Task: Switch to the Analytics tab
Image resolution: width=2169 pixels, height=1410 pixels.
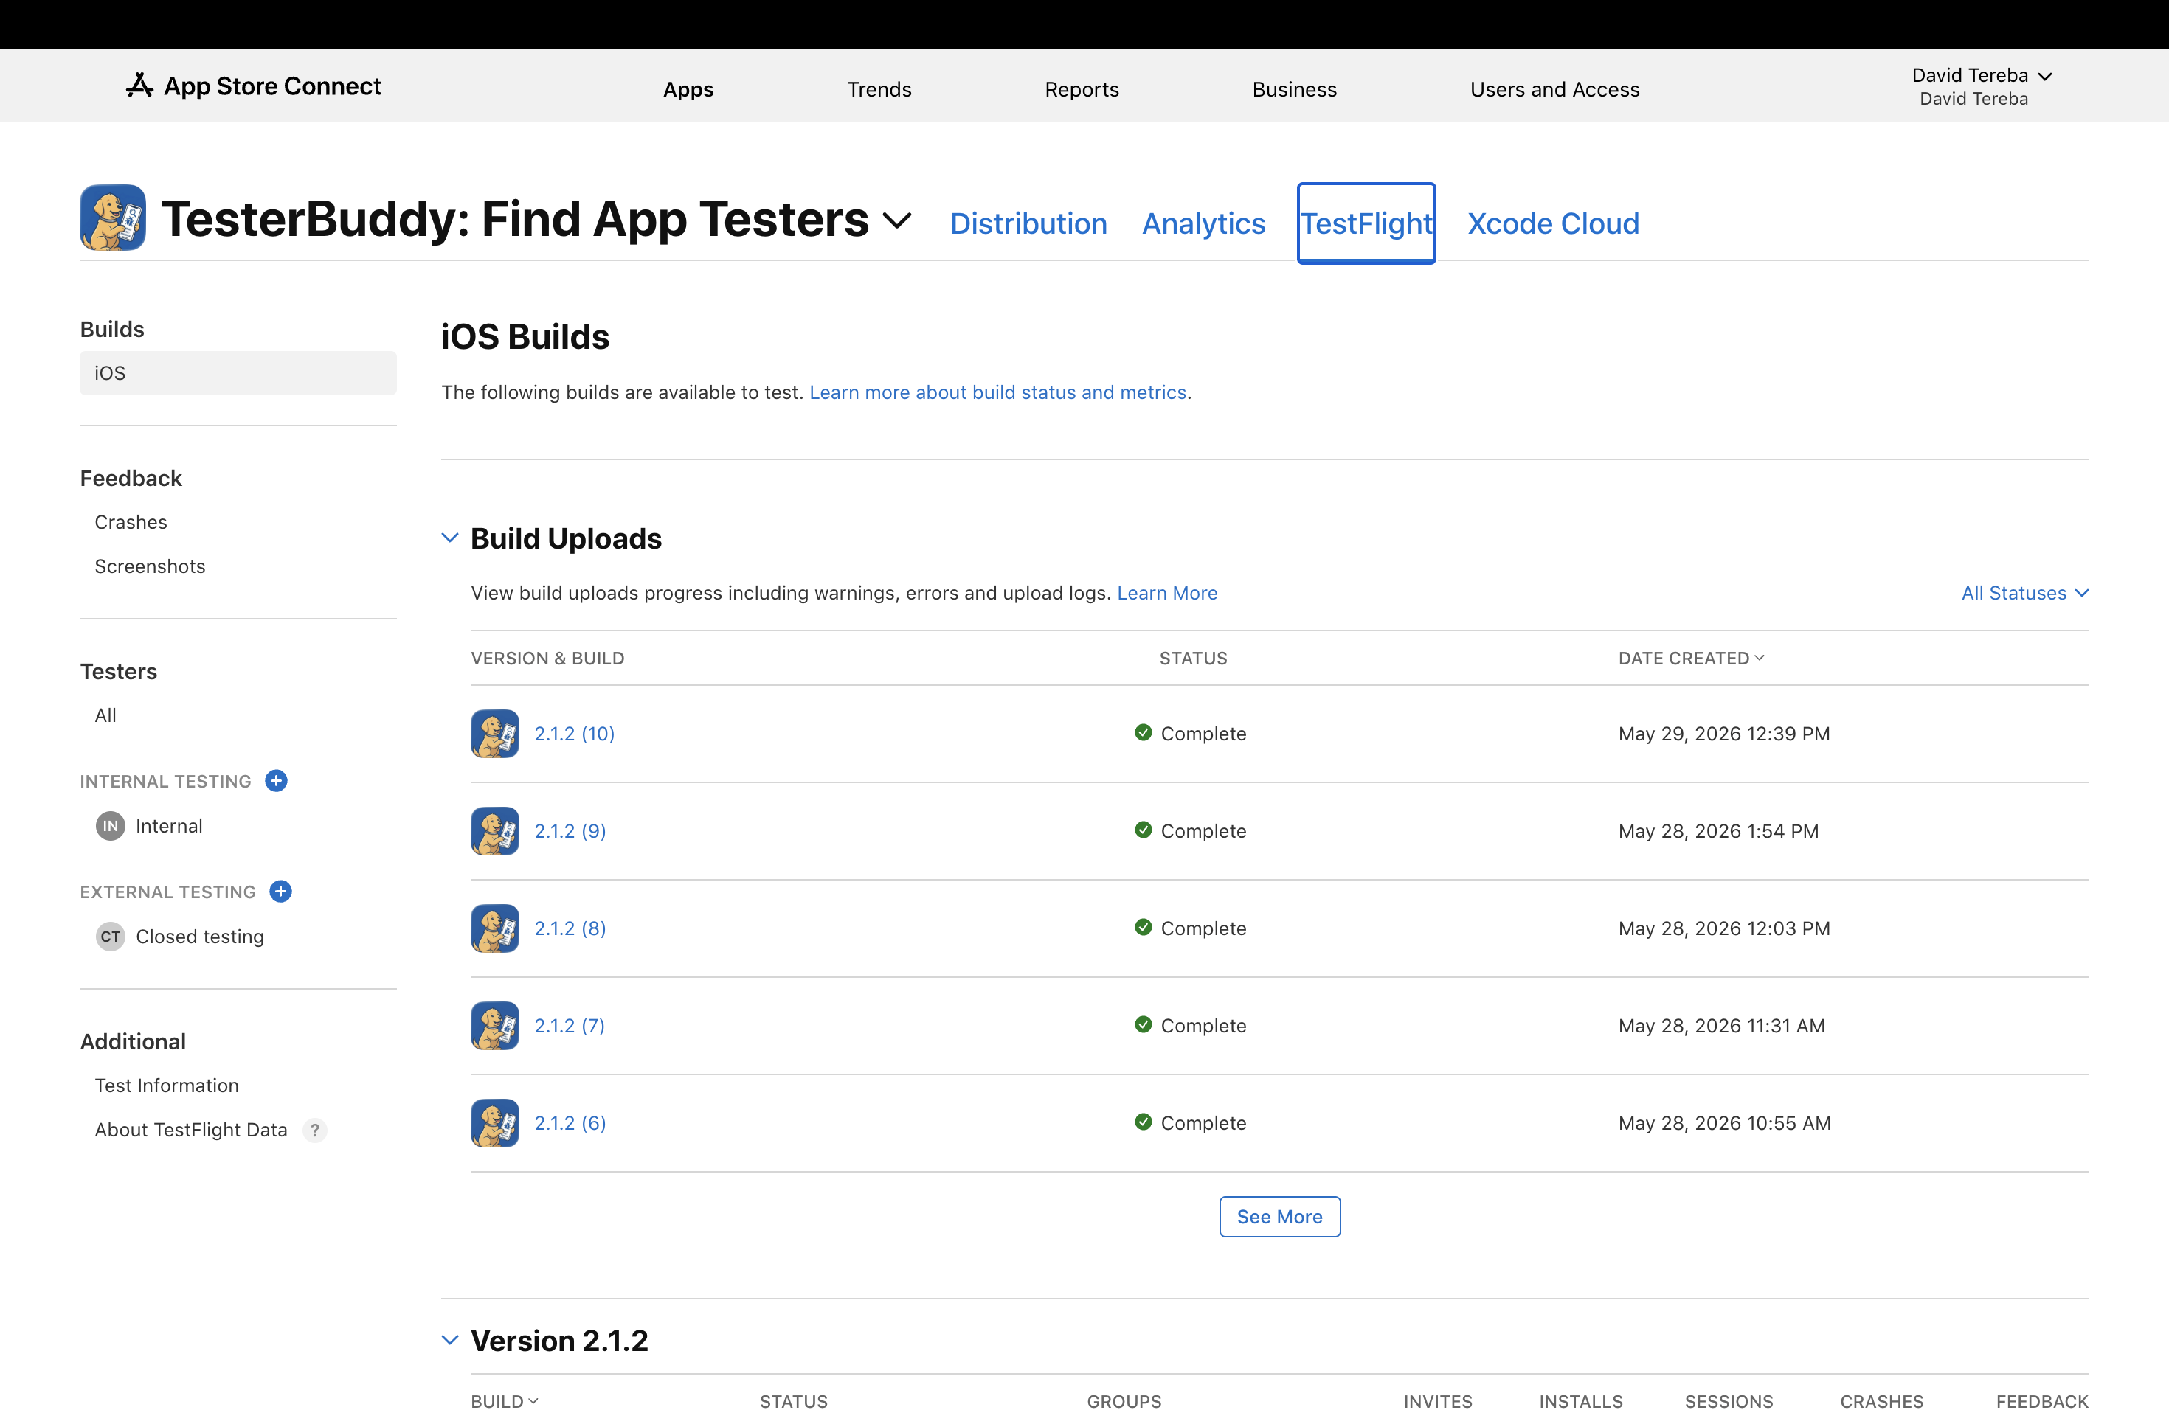Action: pyautogui.click(x=1203, y=223)
